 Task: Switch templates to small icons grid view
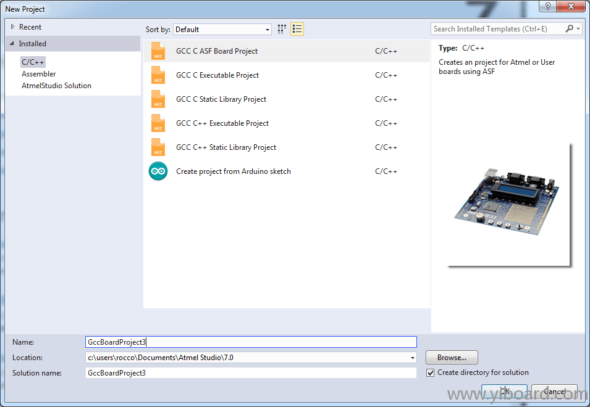(282, 29)
